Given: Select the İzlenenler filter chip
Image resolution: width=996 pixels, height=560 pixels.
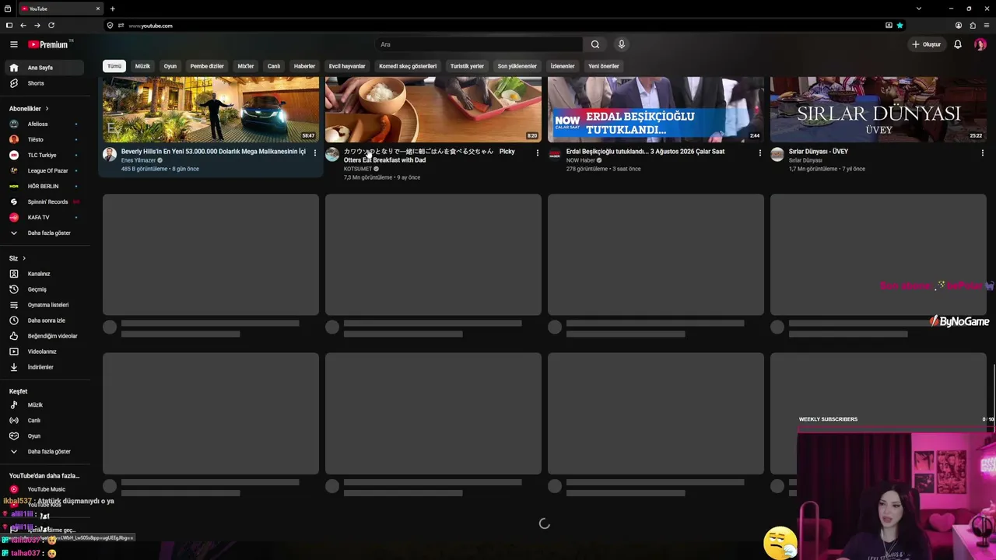Looking at the screenshot, I should click(x=563, y=66).
